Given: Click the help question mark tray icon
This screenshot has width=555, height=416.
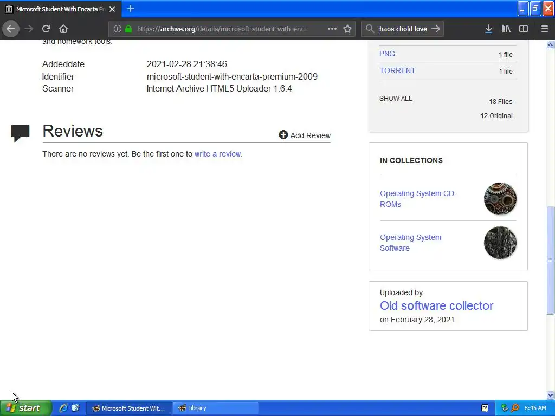Looking at the screenshot, I should pyautogui.click(x=485, y=408).
